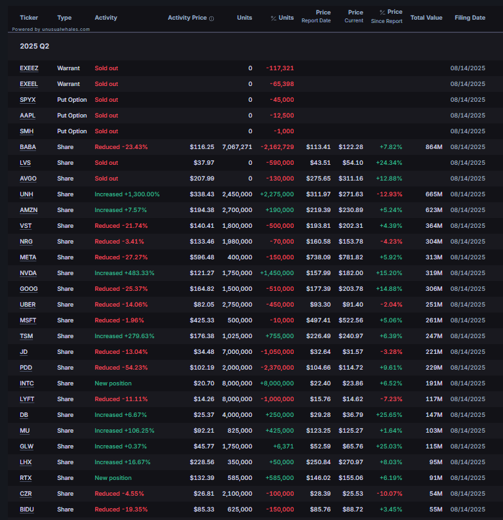Open the BIDU ticker link
The image size is (503, 520).
(x=27, y=509)
